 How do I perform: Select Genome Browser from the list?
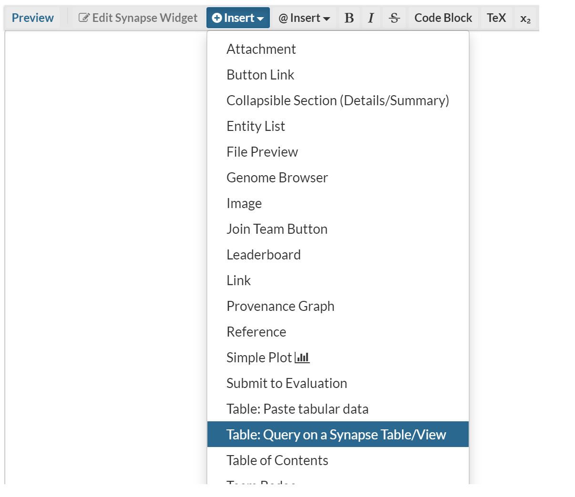pos(277,178)
